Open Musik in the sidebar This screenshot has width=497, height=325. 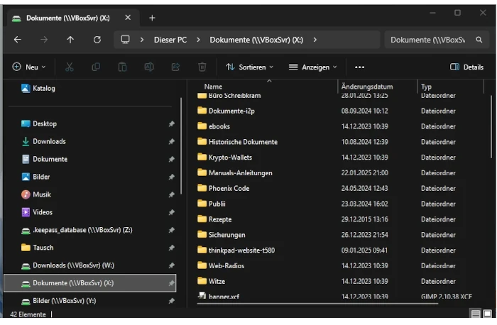point(35,194)
